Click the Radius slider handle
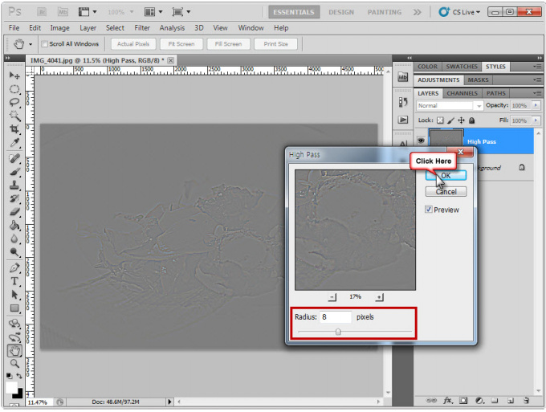 tap(338, 331)
